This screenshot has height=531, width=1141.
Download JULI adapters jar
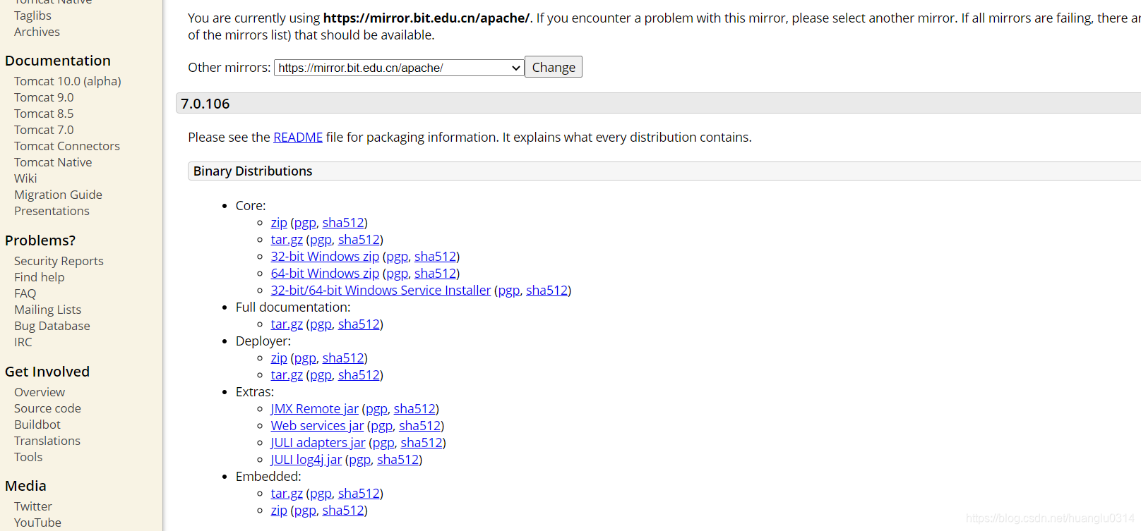(x=318, y=442)
